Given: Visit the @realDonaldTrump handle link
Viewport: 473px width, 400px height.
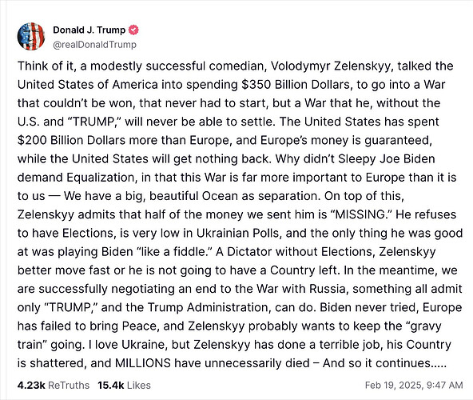Looking at the screenshot, I should (95, 45).
